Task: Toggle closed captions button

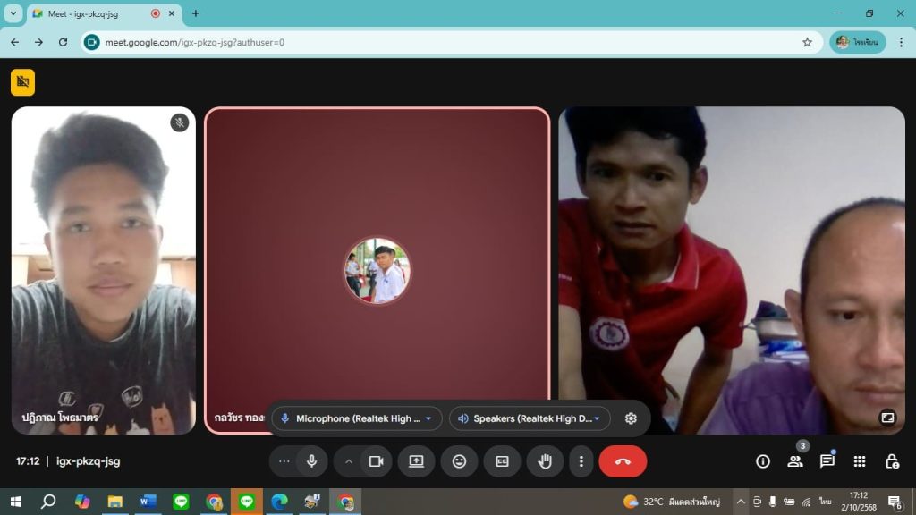Action: [x=502, y=461]
